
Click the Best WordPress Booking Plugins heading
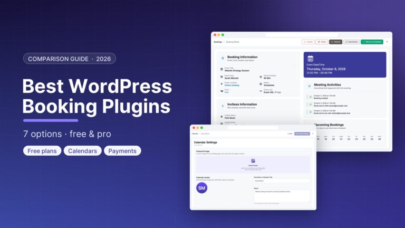tap(97, 96)
